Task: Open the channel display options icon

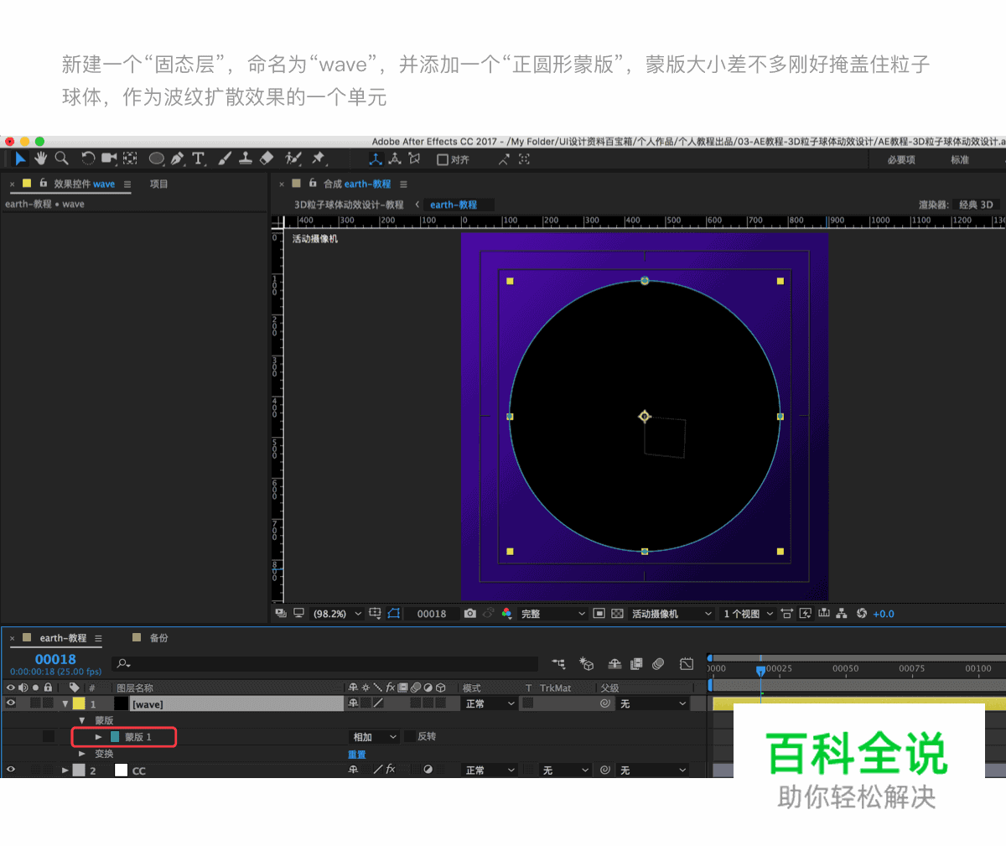Action: 506,613
